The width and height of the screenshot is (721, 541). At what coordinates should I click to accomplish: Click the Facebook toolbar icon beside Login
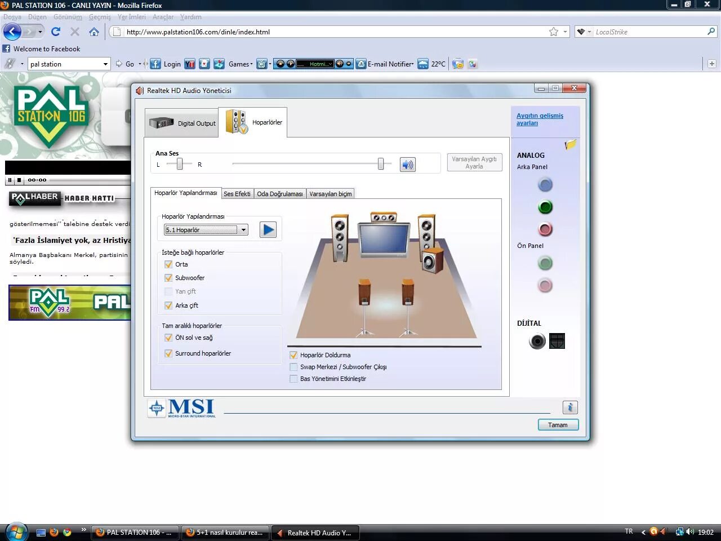(155, 64)
